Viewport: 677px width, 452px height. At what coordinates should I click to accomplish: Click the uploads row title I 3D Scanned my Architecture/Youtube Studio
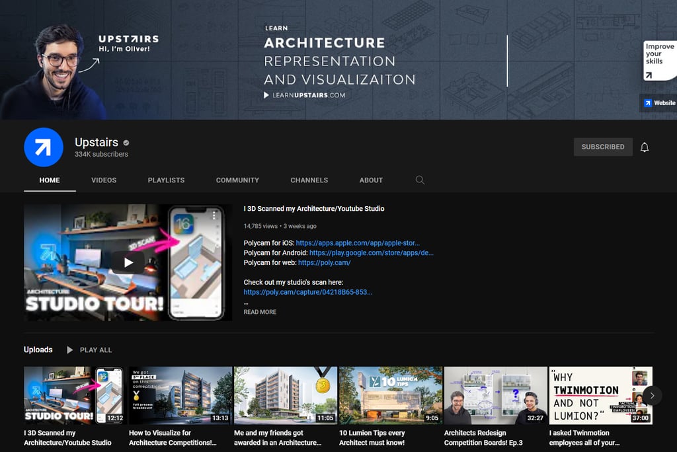[68, 437]
